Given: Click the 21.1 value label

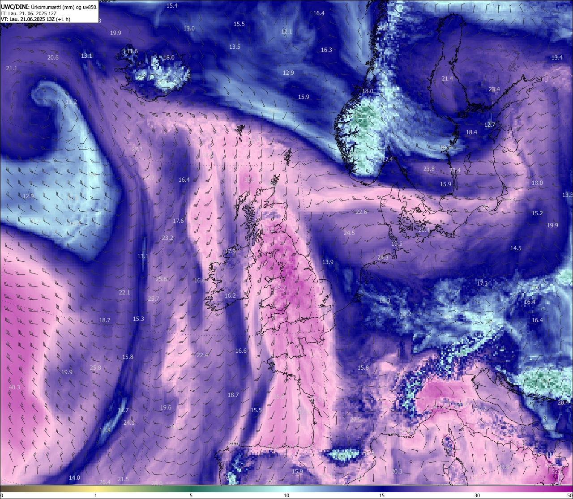Looking at the screenshot, I should (12, 68).
